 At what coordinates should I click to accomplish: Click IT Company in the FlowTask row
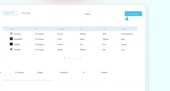coord(39,34)
